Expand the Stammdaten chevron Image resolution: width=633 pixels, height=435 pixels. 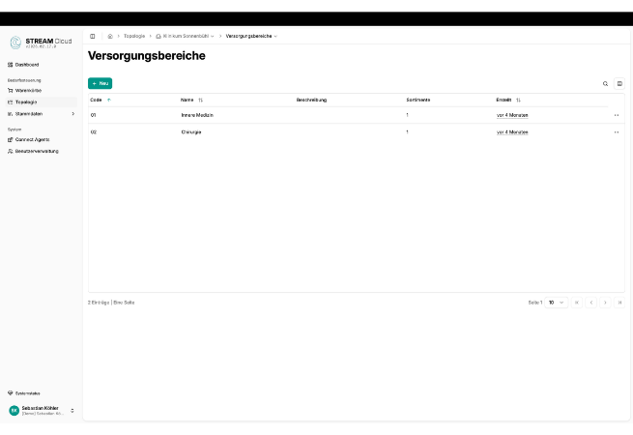click(x=73, y=114)
